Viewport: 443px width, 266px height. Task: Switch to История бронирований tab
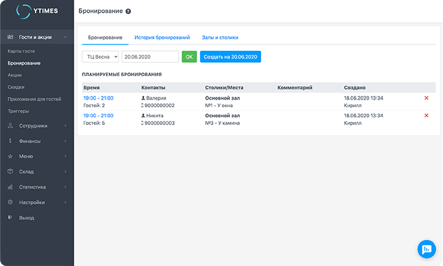click(x=161, y=37)
